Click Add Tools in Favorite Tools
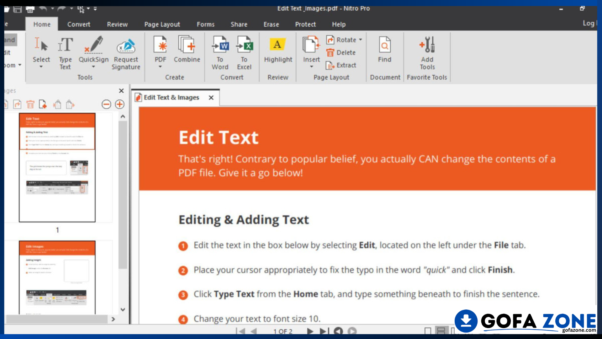 [427, 53]
